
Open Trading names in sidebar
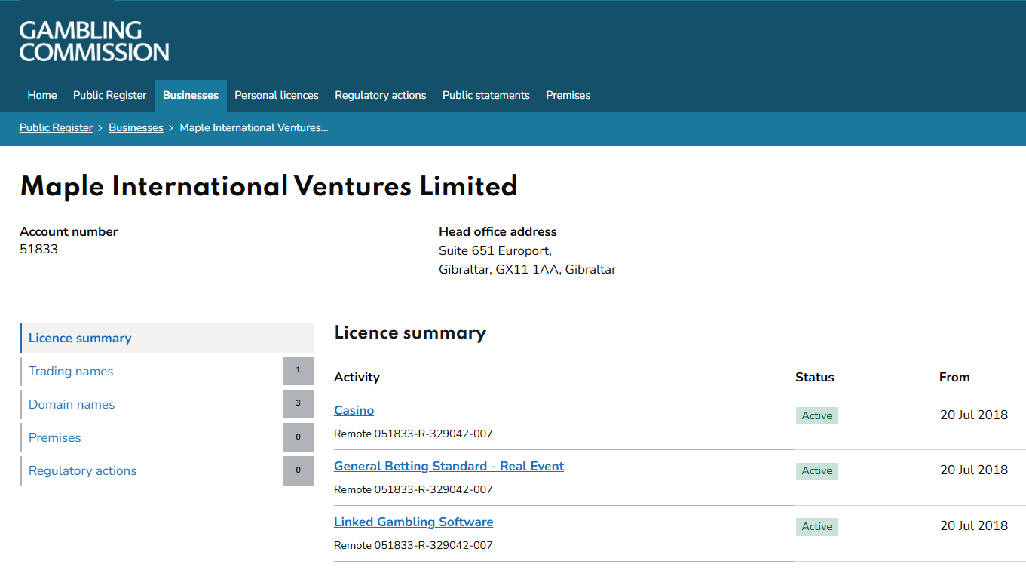[x=71, y=371]
